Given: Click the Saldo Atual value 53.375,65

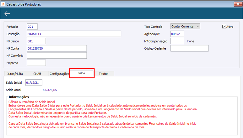Looking at the screenshot, I should pos(50,90).
